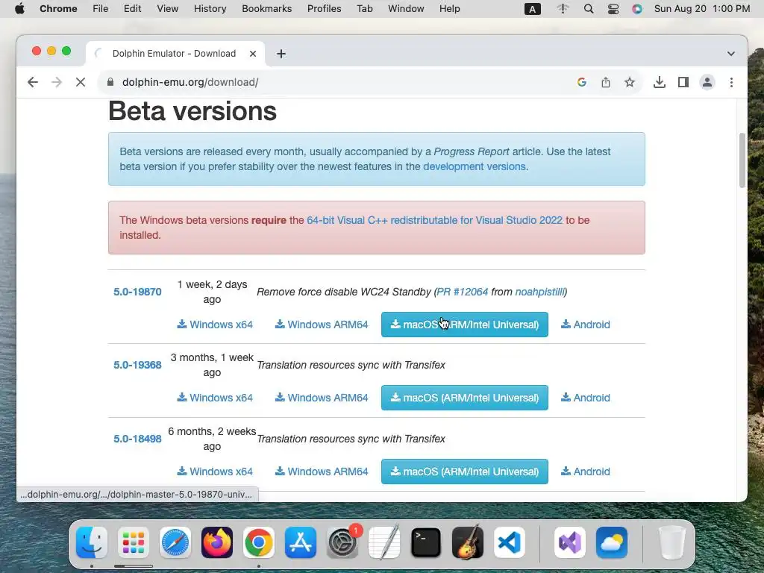
Task: Click Siri icon in menu bar
Action: (637, 9)
